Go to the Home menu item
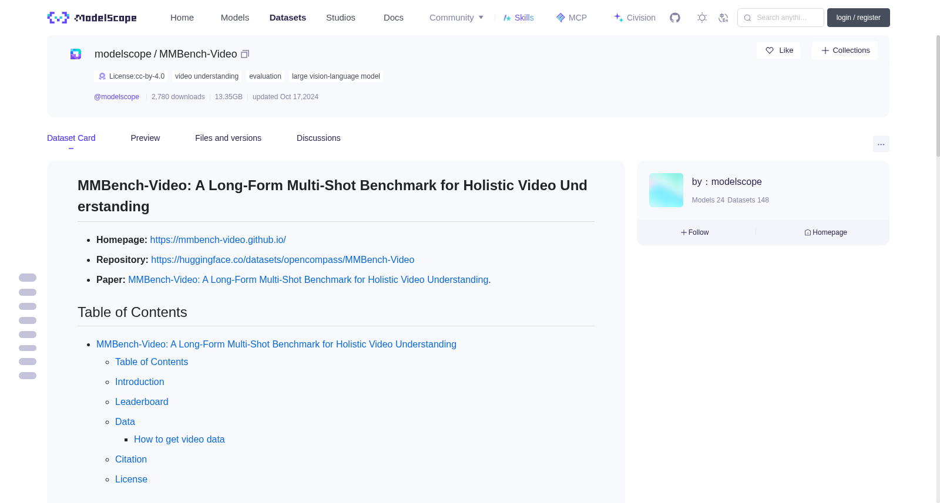 182,18
